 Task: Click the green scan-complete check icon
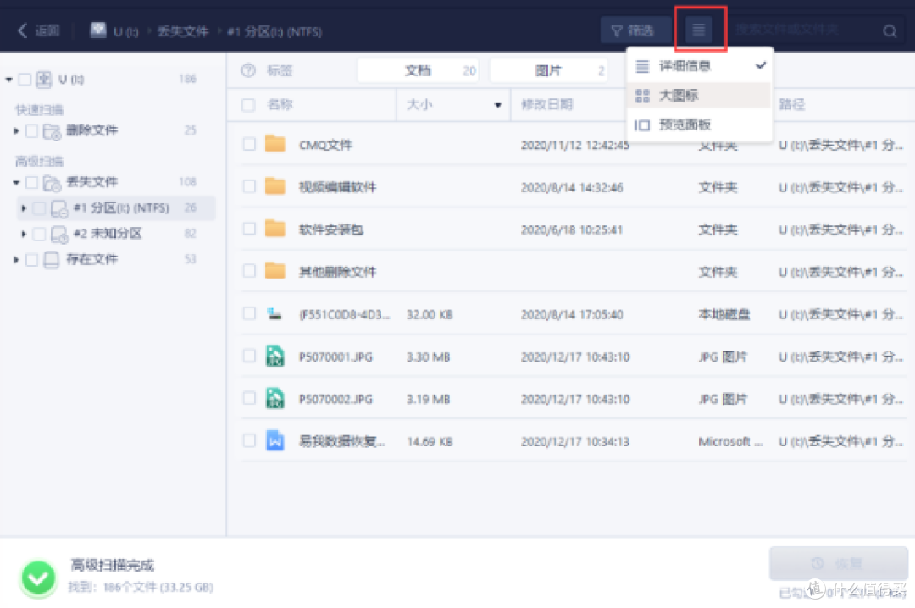pyautogui.click(x=38, y=578)
